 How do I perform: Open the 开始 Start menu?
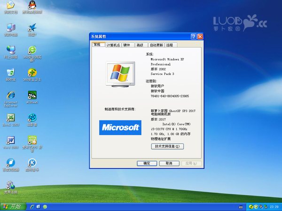point(12,206)
